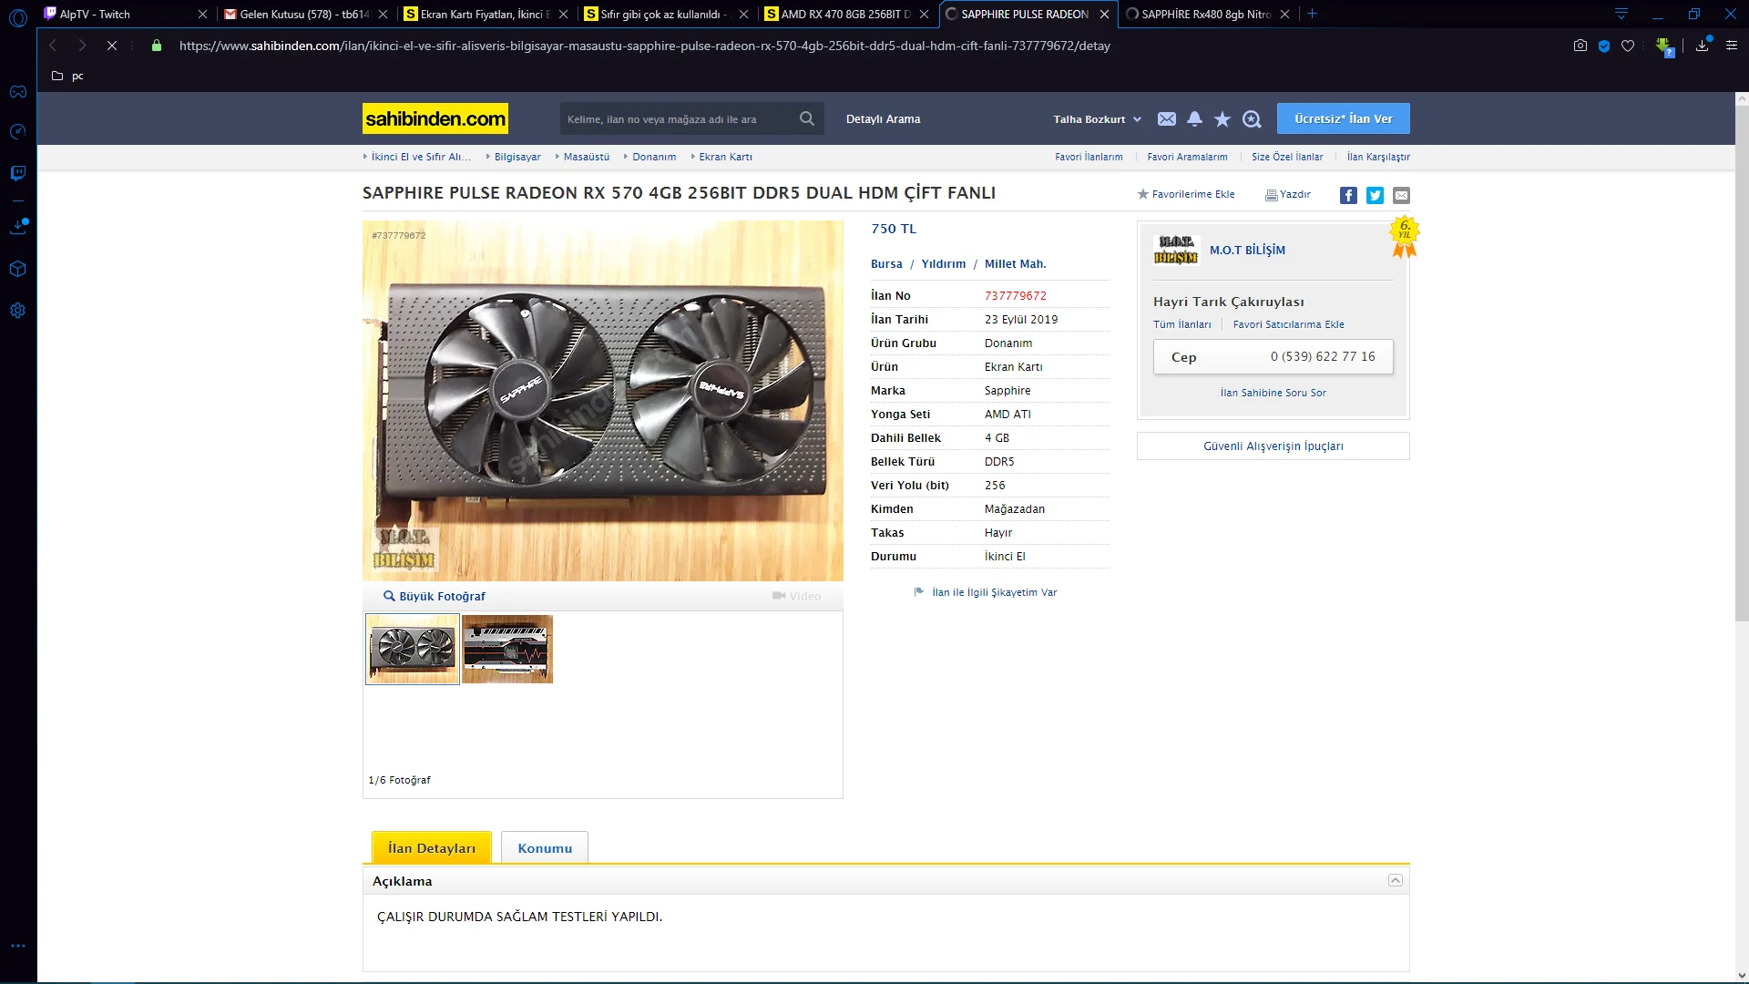Click the favorites star icon in header
Screen dimensions: 1749x984
click(1222, 119)
